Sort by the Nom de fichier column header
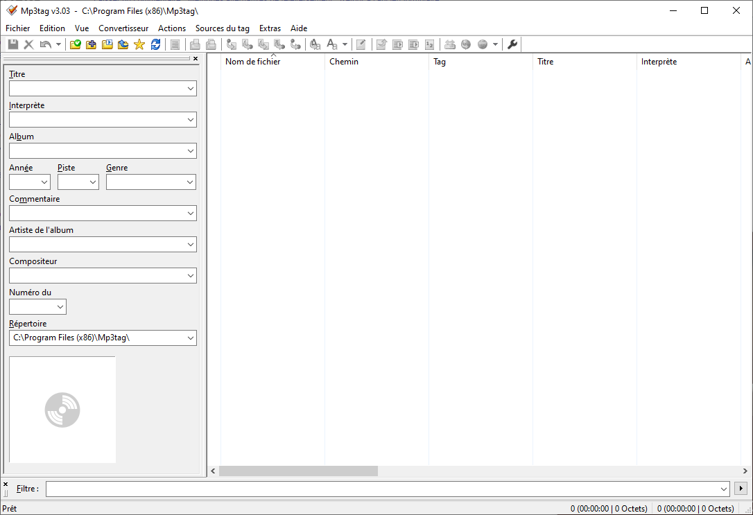The width and height of the screenshot is (753, 515). pyautogui.click(x=272, y=62)
